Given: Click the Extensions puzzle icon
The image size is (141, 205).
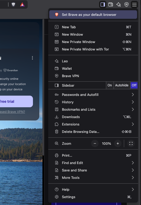Looking at the screenshot, I should tap(57, 124).
